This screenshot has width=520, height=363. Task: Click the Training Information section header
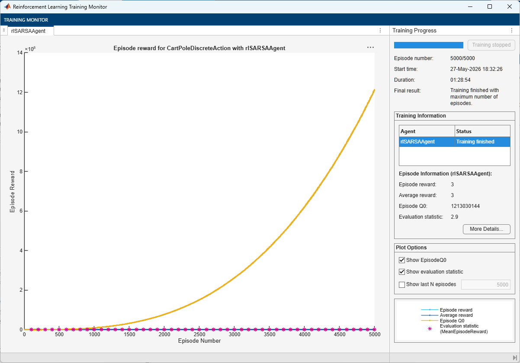(421, 116)
